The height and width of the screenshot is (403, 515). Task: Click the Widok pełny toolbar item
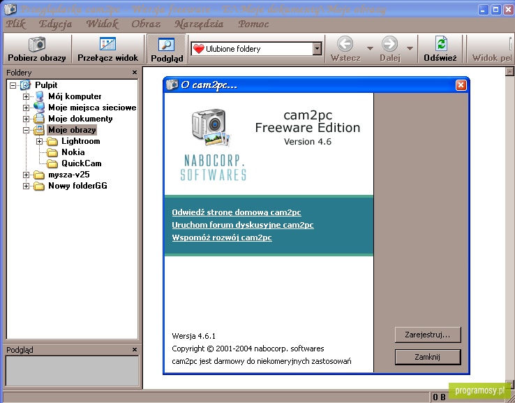click(x=491, y=49)
